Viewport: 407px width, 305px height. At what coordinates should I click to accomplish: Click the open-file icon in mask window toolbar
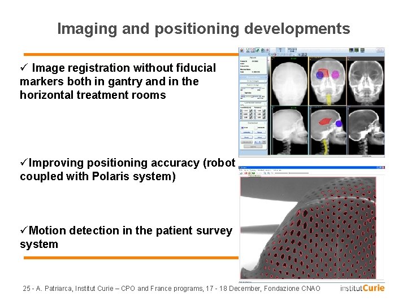(x=241, y=173)
